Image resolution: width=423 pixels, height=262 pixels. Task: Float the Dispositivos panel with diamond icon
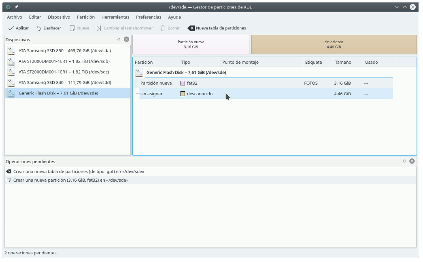119,39
